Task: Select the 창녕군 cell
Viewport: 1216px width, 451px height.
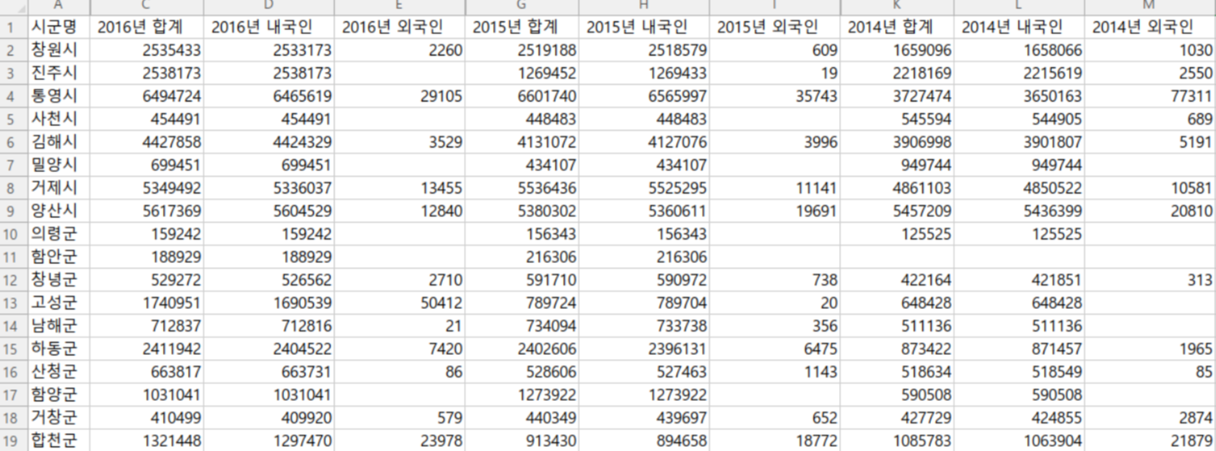Action: (x=58, y=280)
